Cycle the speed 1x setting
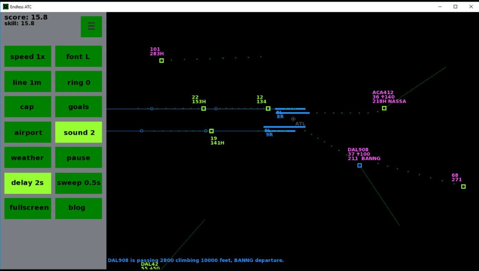 pos(28,56)
